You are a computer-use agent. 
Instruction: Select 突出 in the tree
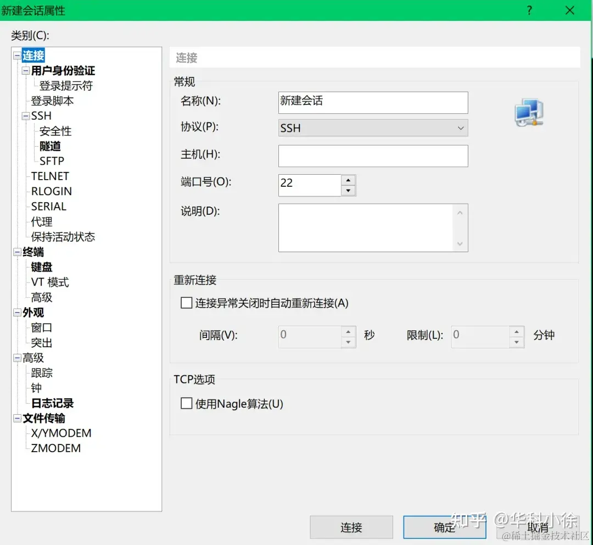[x=42, y=343]
